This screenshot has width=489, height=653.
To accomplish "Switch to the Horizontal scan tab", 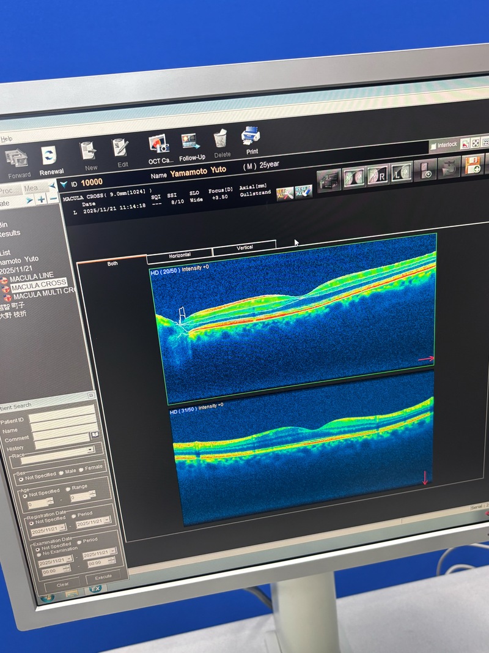I will point(180,255).
